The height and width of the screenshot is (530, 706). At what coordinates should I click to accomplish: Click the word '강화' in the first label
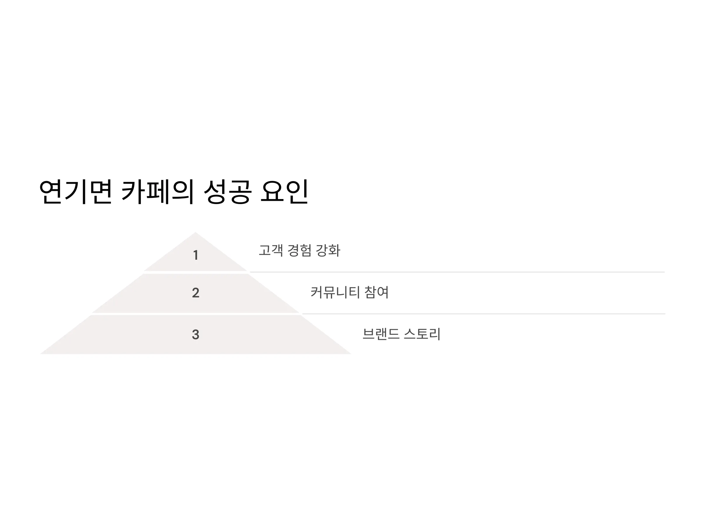328,250
